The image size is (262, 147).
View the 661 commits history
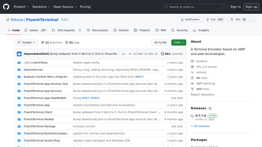(x=172, y=54)
